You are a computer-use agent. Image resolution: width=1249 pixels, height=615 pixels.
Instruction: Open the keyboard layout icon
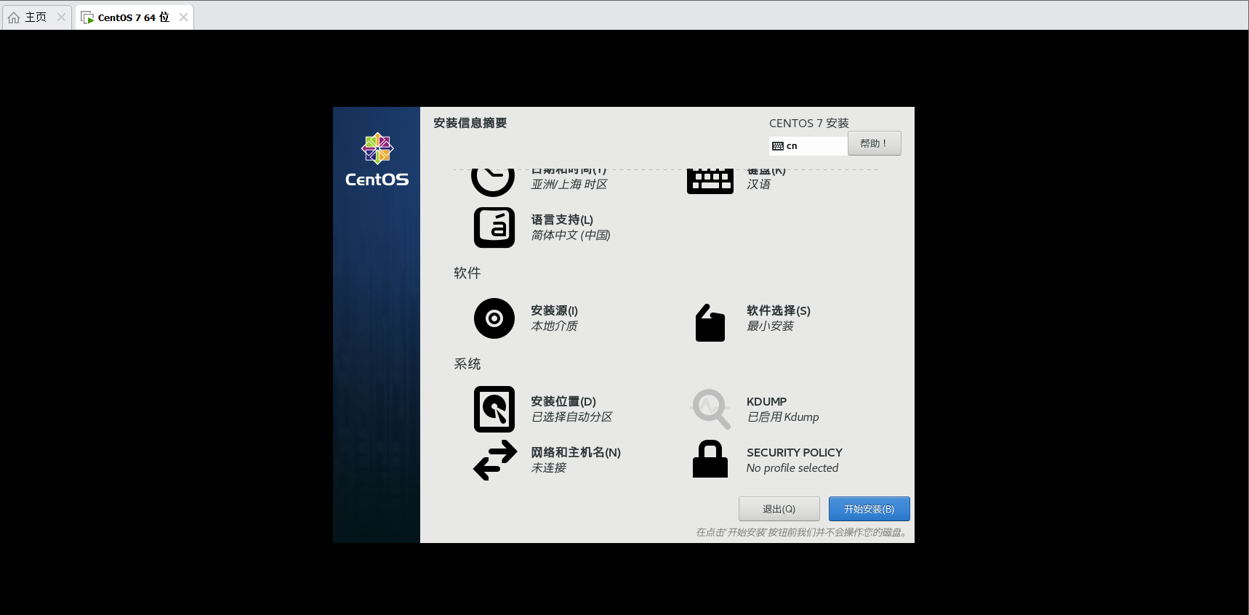click(710, 180)
